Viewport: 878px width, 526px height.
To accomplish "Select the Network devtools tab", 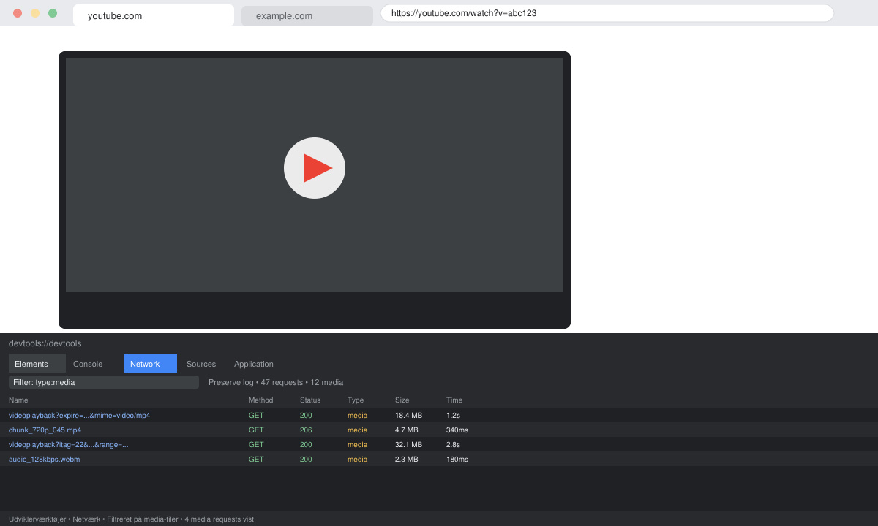I will (151, 363).
